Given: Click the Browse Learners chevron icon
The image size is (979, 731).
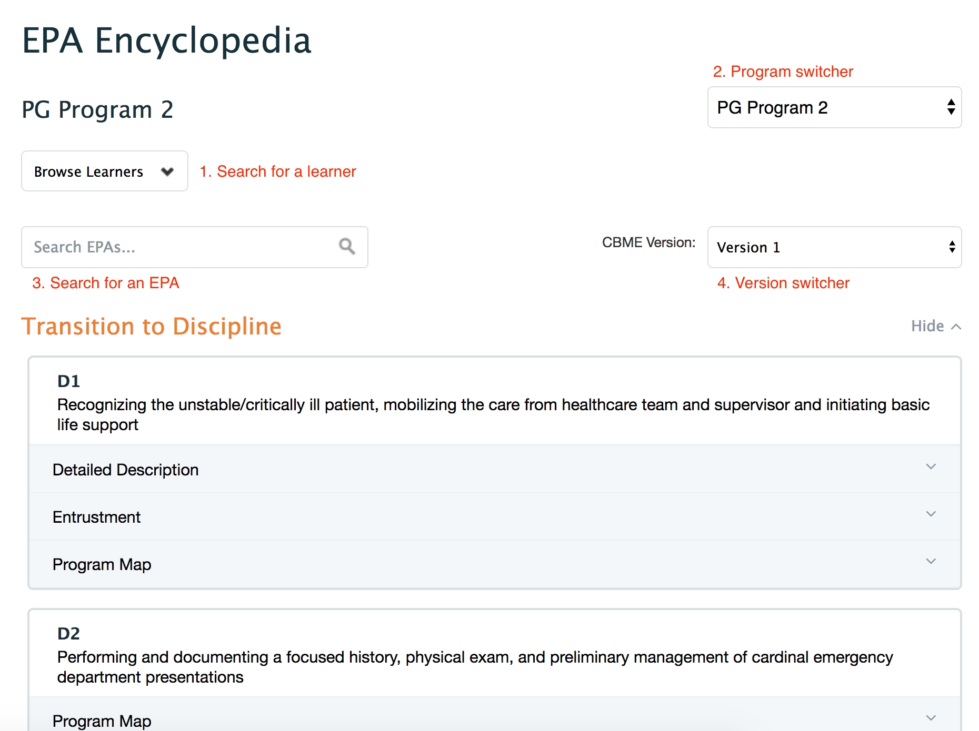Looking at the screenshot, I should 167,171.
